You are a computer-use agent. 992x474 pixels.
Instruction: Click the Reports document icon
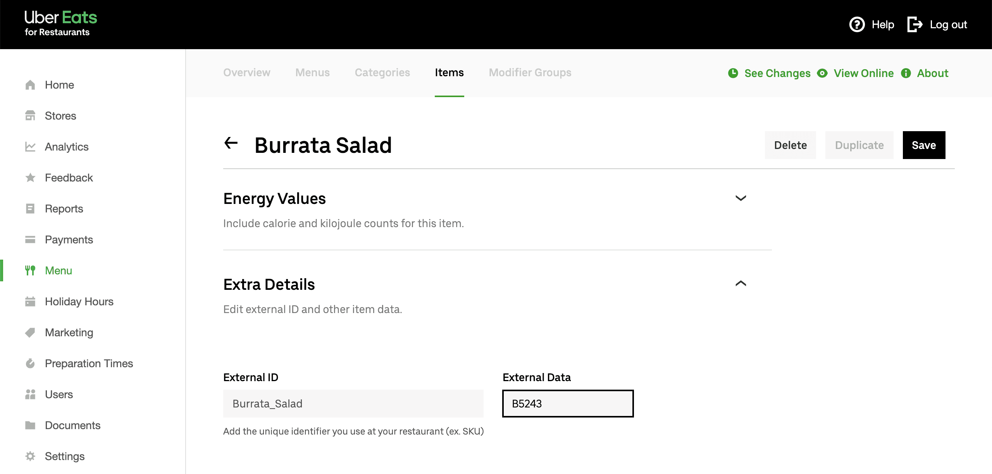[x=30, y=209]
